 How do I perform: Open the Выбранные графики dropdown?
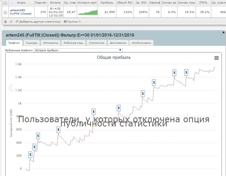pyautogui.click(x=78, y=50)
